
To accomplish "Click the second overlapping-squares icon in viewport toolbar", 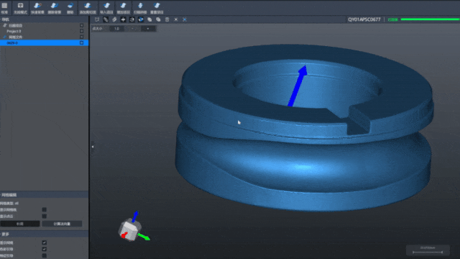I will click(158, 19).
